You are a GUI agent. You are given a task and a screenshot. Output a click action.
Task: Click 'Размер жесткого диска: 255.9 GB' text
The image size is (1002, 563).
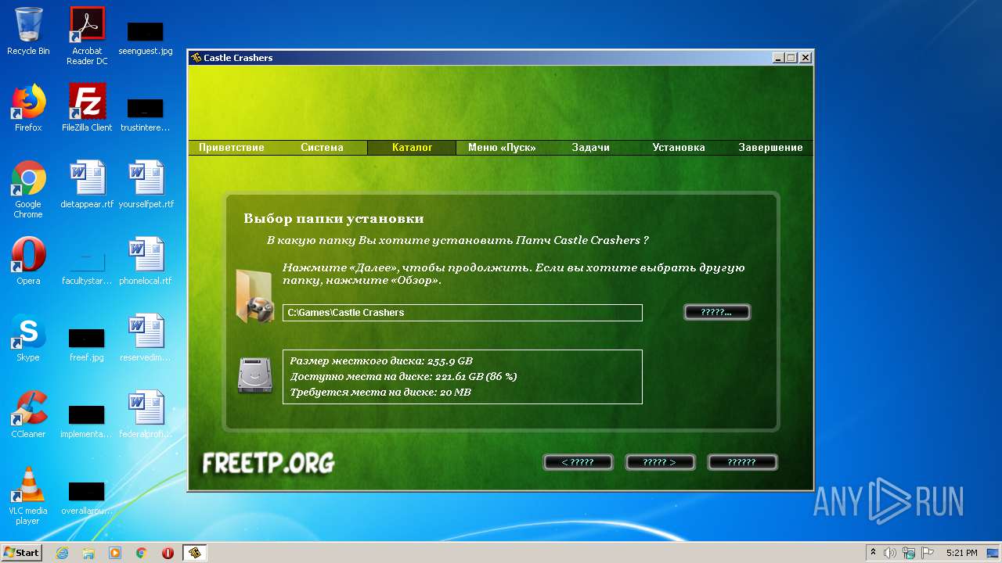381,361
